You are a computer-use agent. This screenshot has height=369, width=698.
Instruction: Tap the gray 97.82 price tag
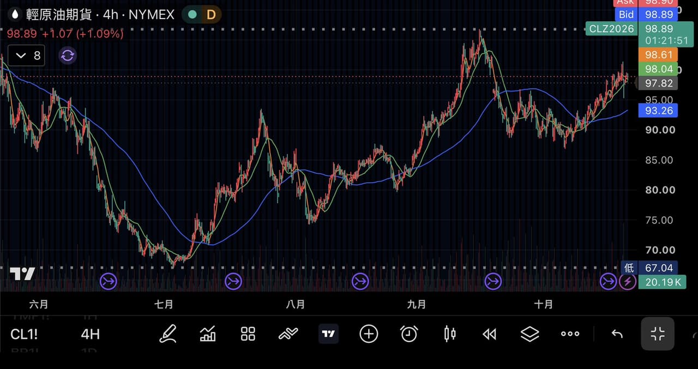tap(658, 83)
